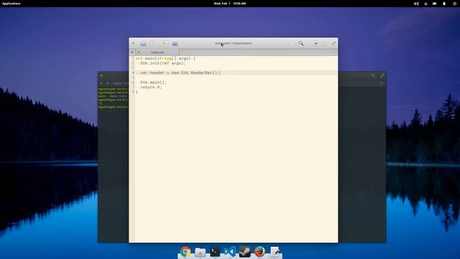
Task: Open the power session menu
Action: click(454, 4)
